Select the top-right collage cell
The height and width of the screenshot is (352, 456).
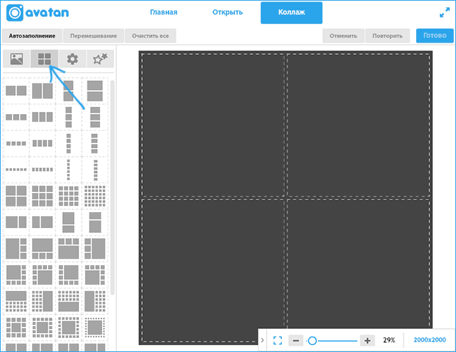pyautogui.click(x=358, y=125)
